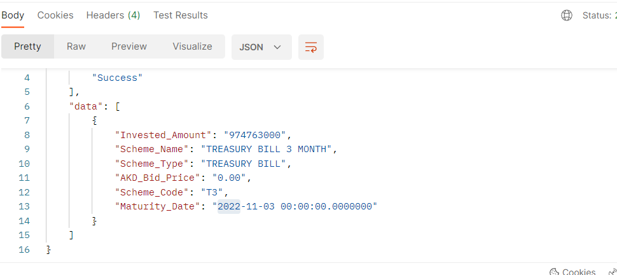Switch to the Cookies tab

click(55, 15)
